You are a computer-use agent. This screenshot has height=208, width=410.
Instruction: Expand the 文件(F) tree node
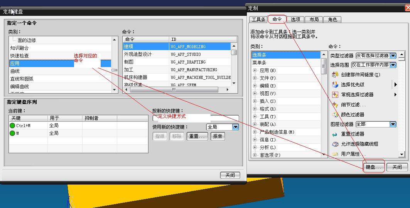tap(255, 78)
